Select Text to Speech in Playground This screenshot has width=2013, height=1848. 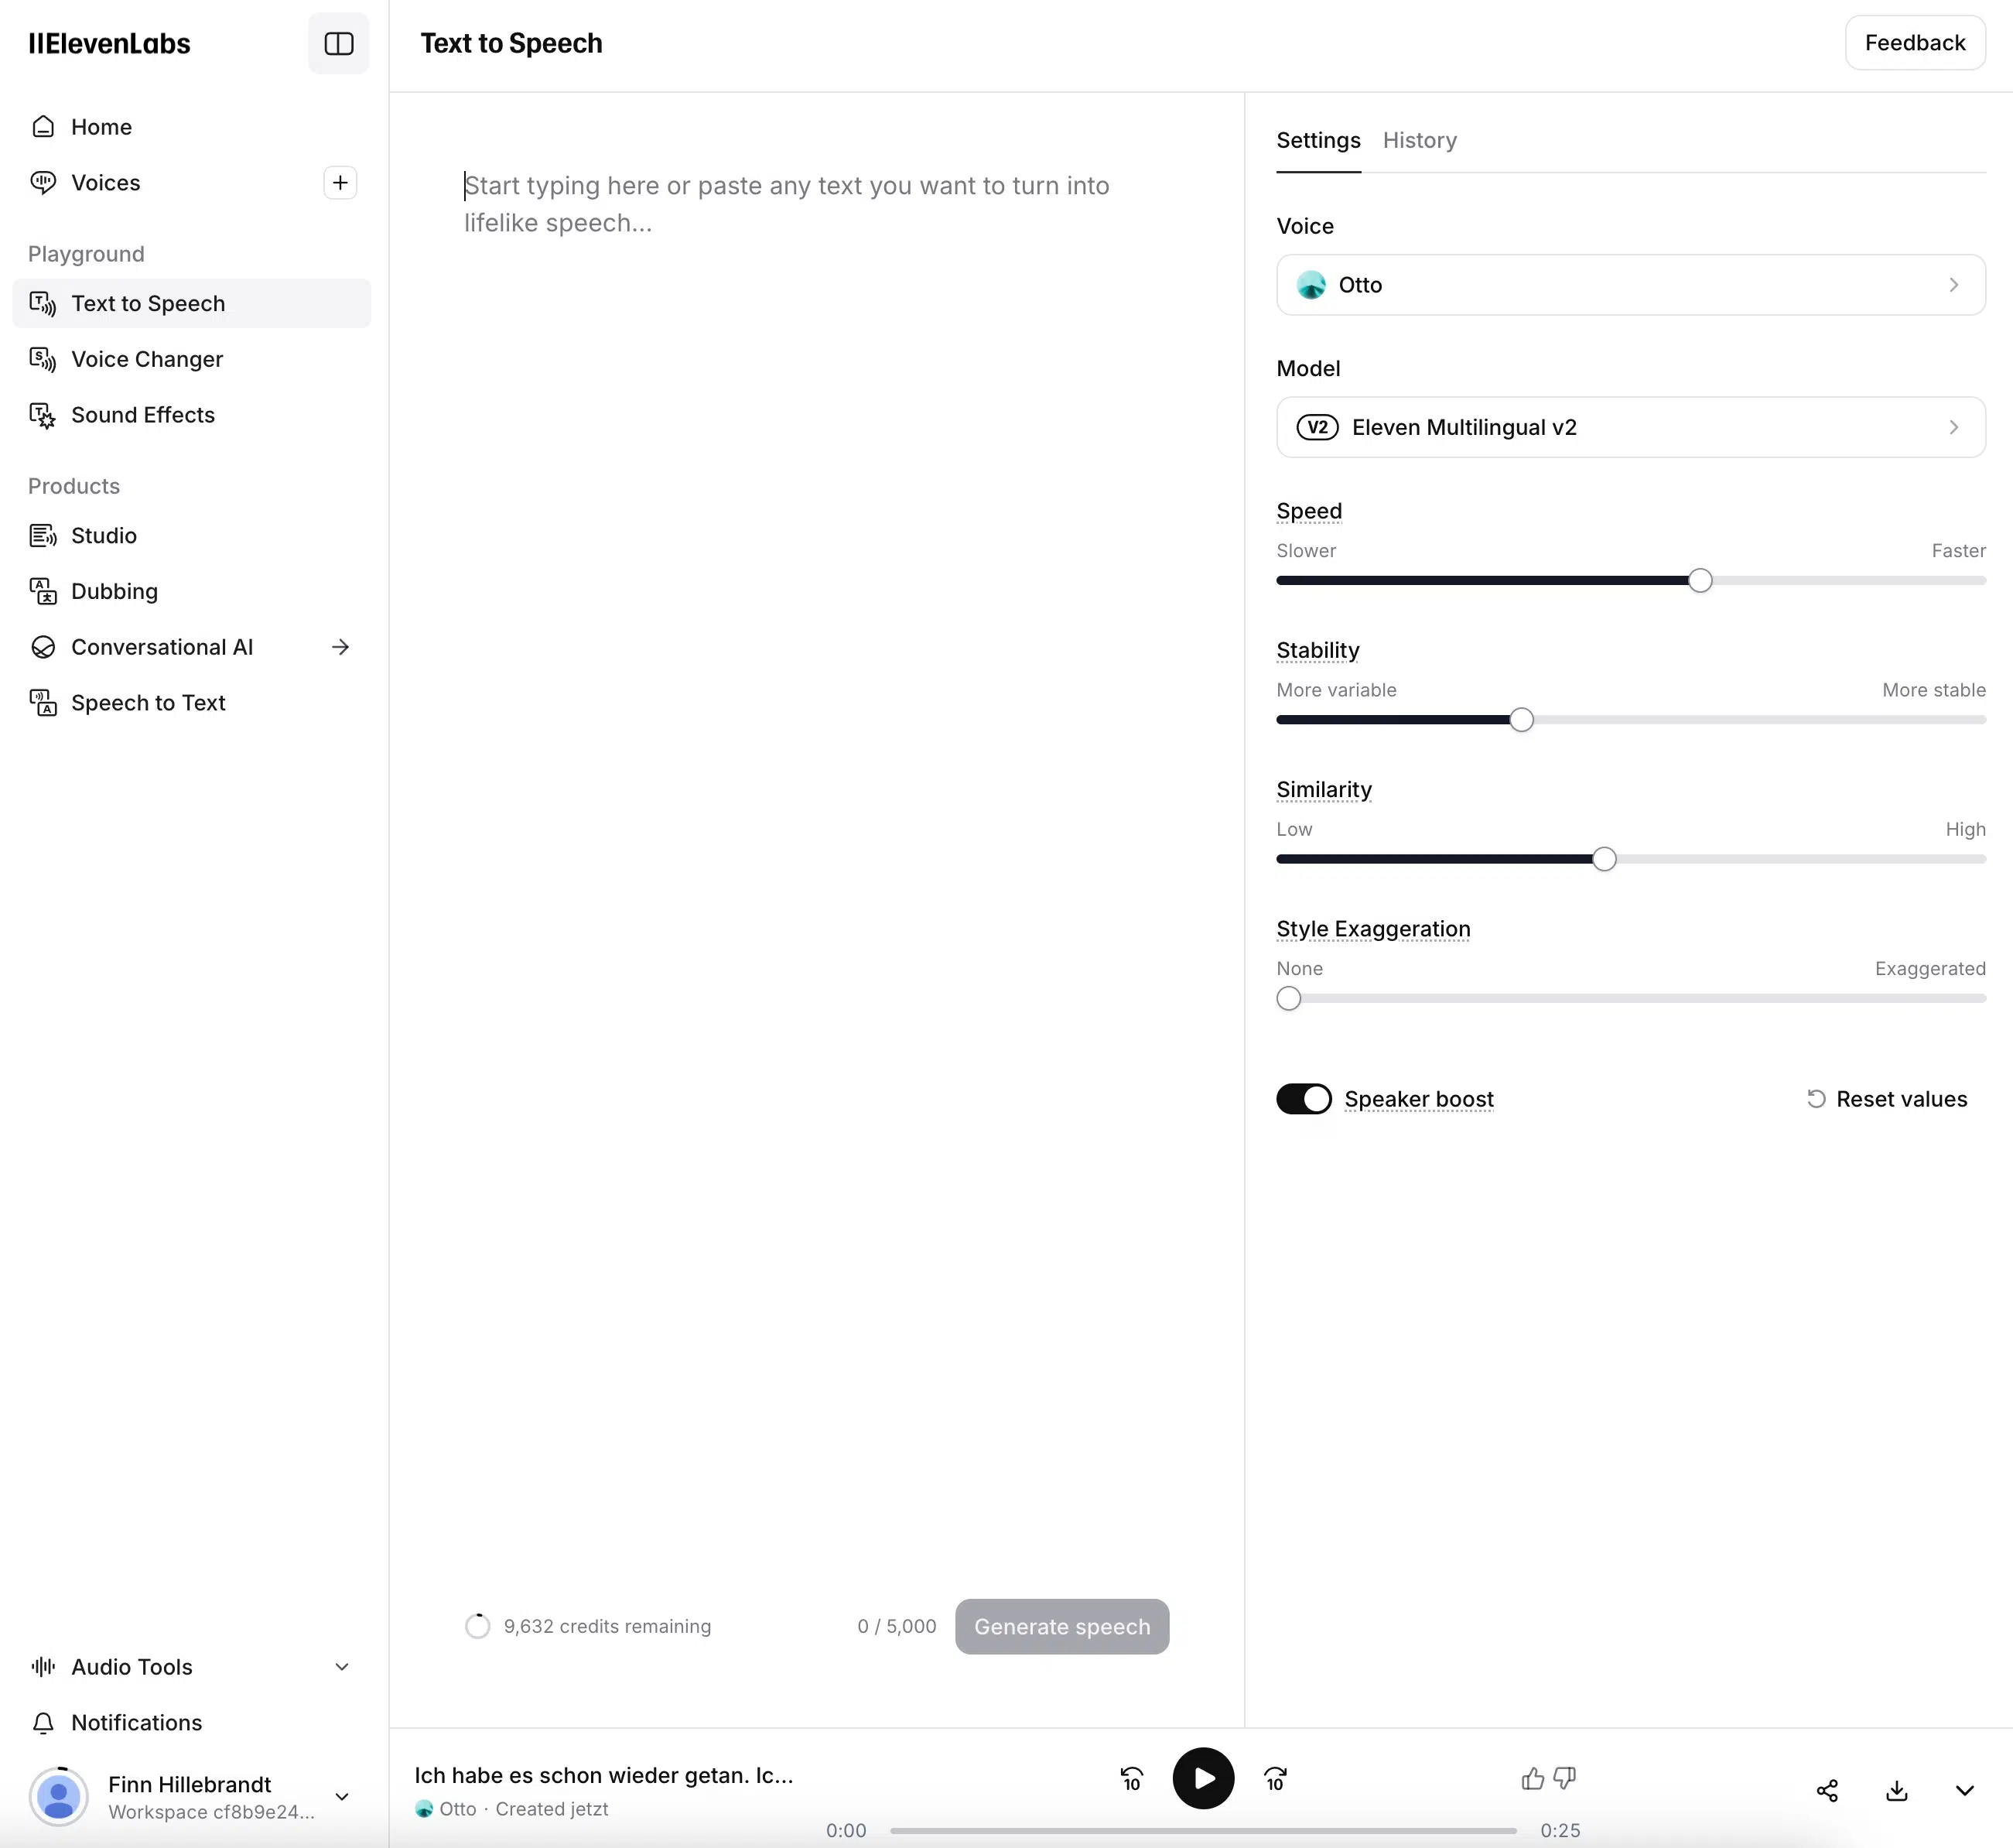click(x=191, y=303)
